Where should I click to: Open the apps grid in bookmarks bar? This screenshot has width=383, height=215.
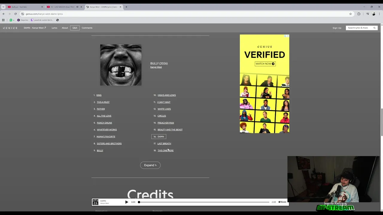click(x=3, y=20)
